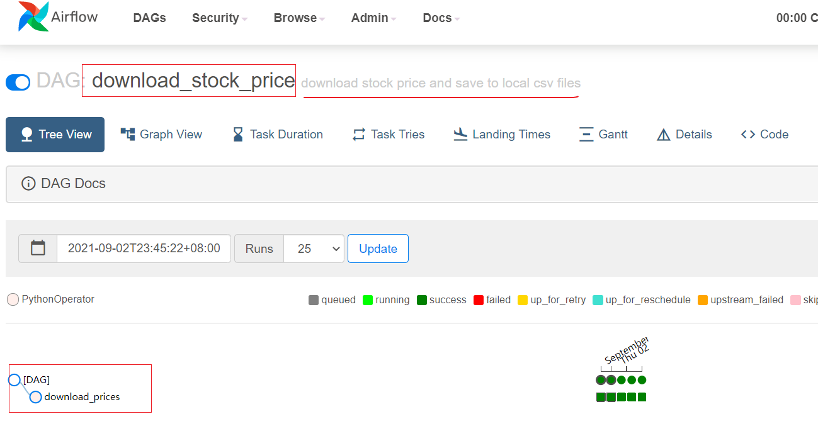Click the base date input field
This screenshot has height=441, width=818.
click(144, 248)
